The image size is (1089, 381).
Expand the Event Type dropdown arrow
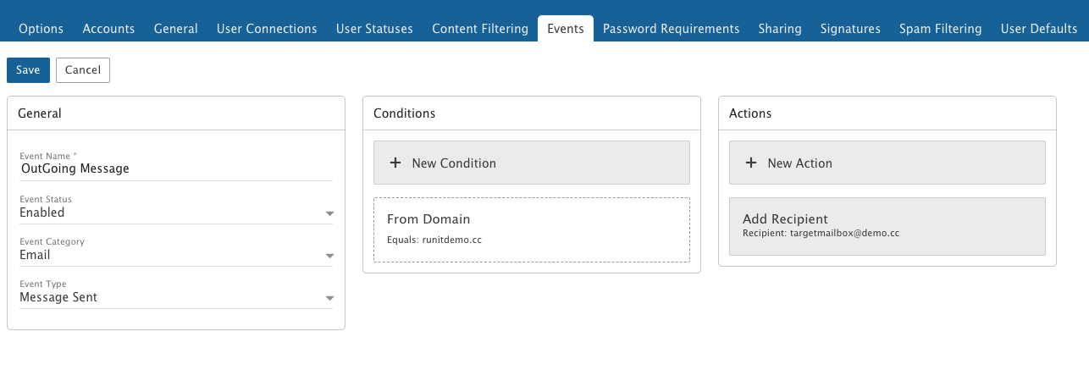tap(329, 298)
